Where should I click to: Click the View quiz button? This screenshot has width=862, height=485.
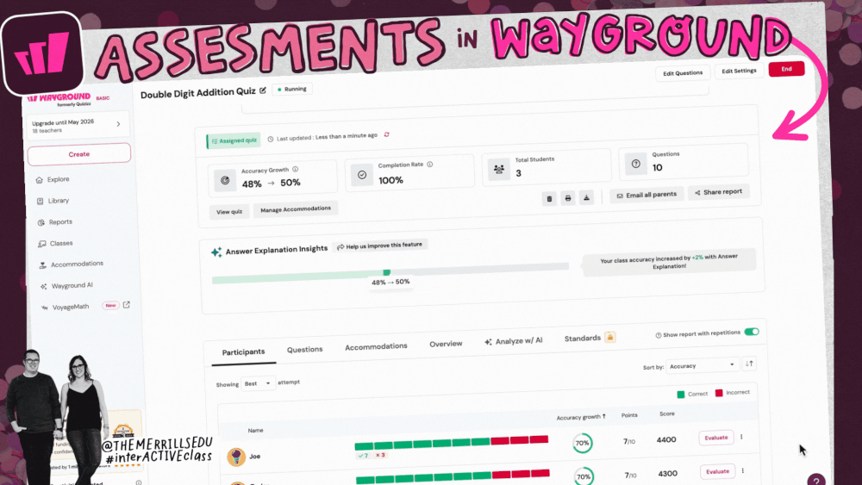coord(229,212)
